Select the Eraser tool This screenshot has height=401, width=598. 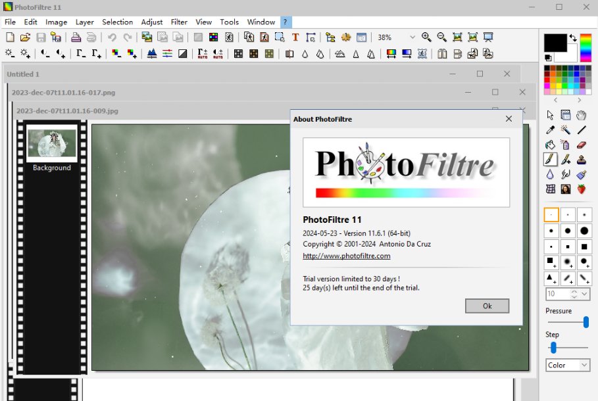pyautogui.click(x=582, y=145)
